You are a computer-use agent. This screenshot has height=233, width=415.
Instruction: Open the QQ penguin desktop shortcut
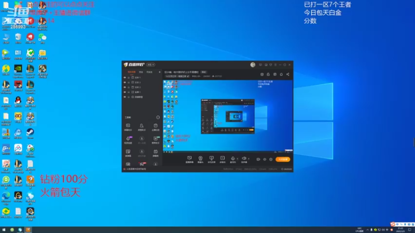tap(18, 102)
